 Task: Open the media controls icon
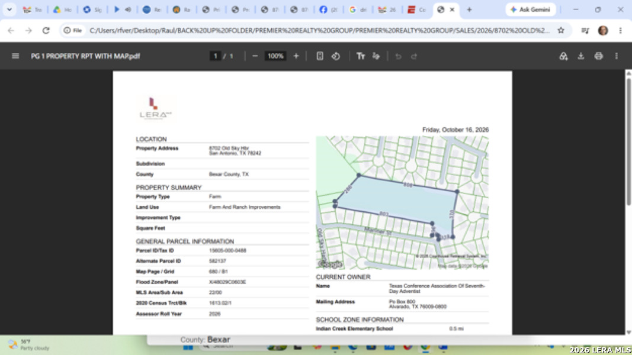(x=585, y=30)
